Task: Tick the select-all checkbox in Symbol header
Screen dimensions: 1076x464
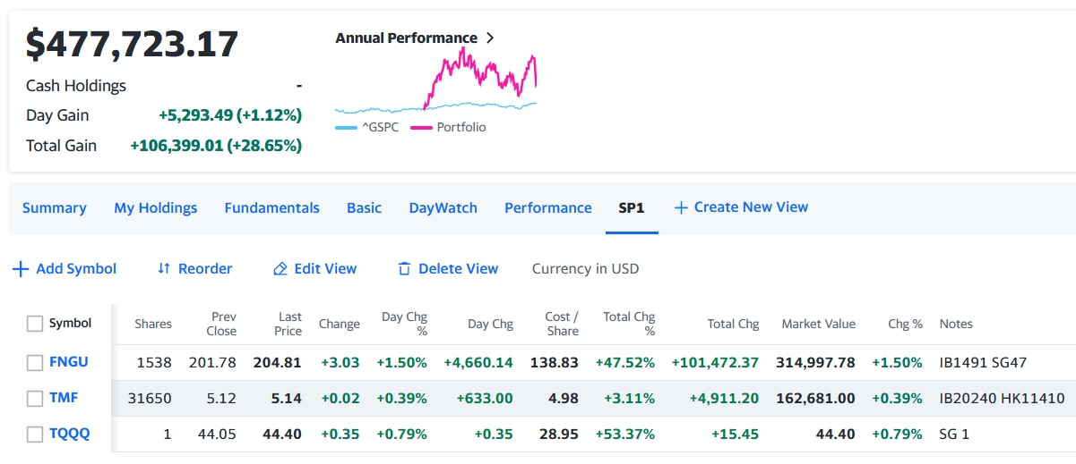Action: [x=35, y=324]
